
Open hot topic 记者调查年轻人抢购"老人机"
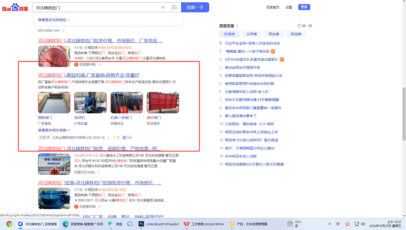point(247,92)
